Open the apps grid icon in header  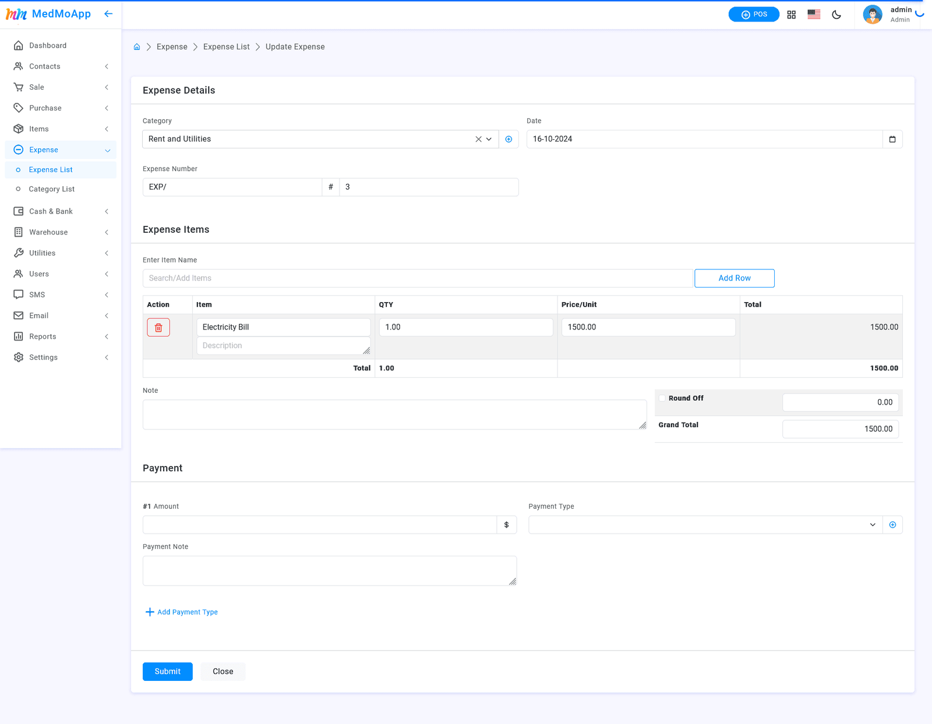pyautogui.click(x=791, y=15)
